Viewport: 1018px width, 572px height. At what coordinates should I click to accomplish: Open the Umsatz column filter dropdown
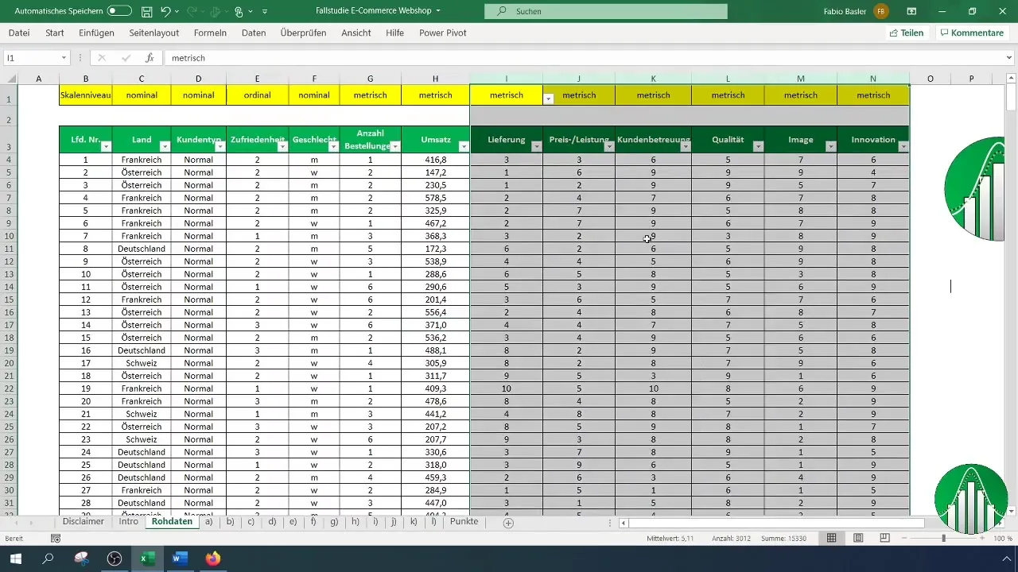(x=464, y=146)
